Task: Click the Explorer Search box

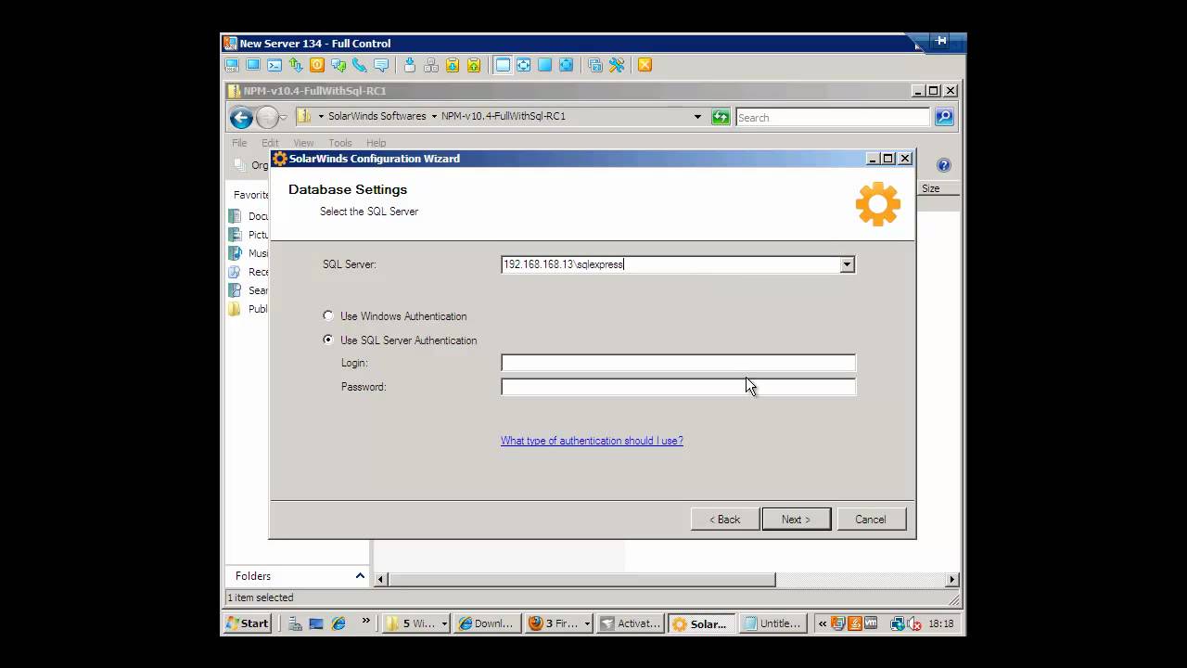Action: click(x=833, y=118)
